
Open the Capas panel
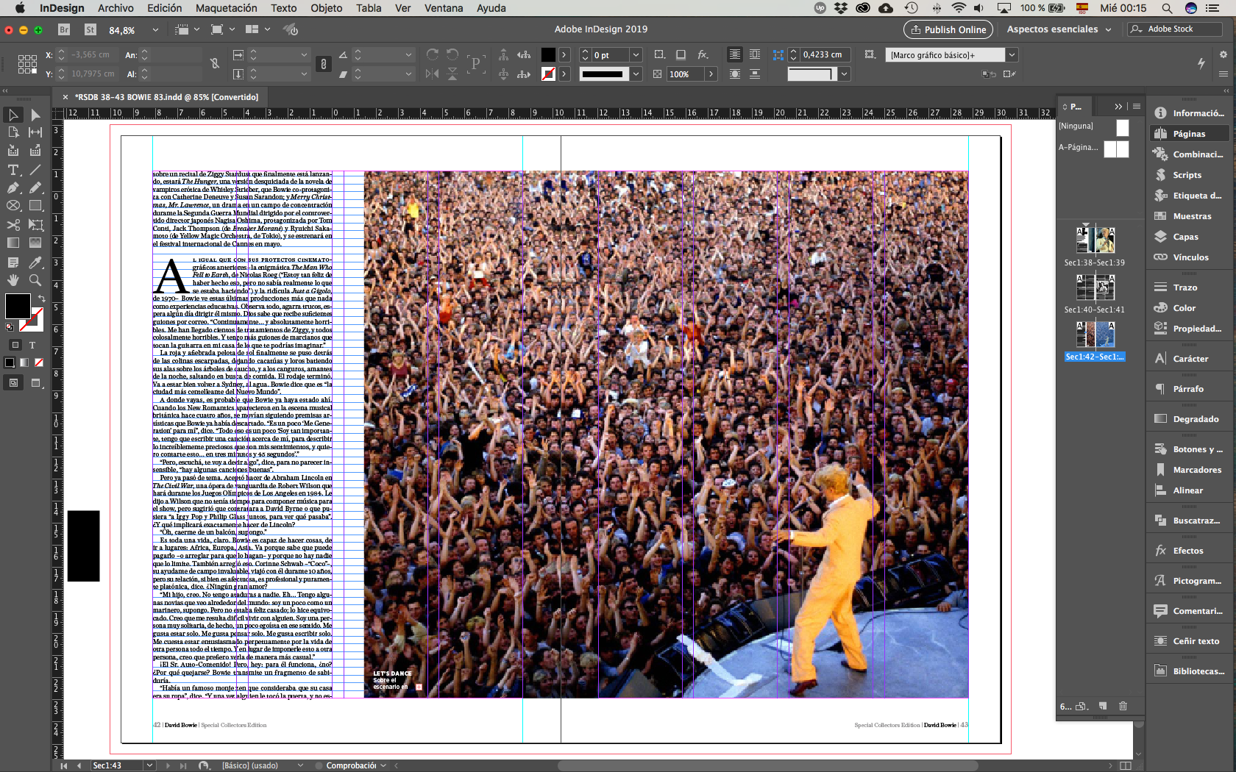[1186, 237]
